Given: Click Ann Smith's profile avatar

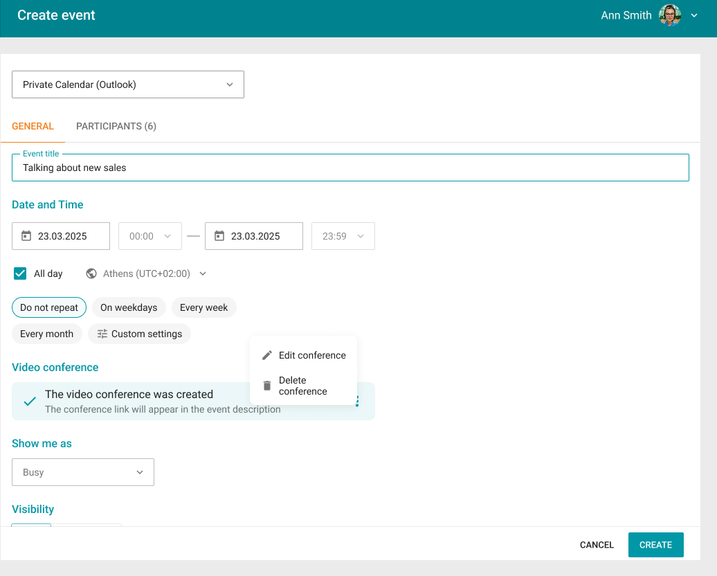Looking at the screenshot, I should click(x=670, y=15).
